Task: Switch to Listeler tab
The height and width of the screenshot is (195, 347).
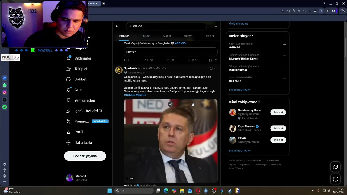Action: click(x=209, y=36)
